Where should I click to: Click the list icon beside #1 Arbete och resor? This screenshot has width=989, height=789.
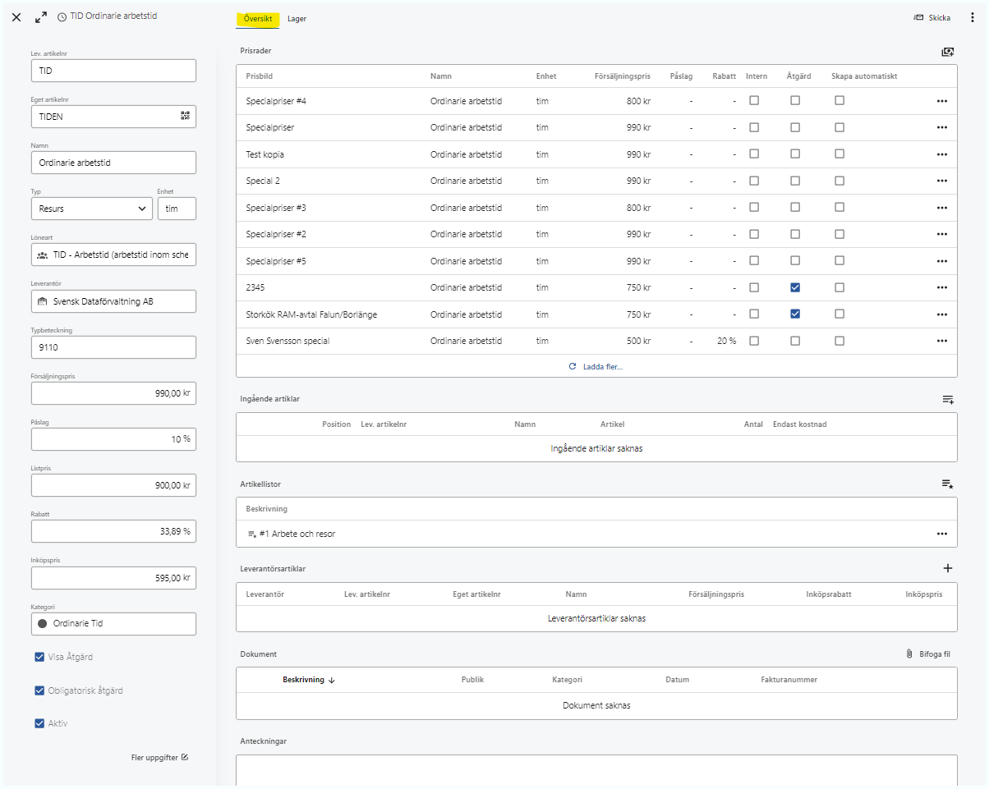[252, 534]
